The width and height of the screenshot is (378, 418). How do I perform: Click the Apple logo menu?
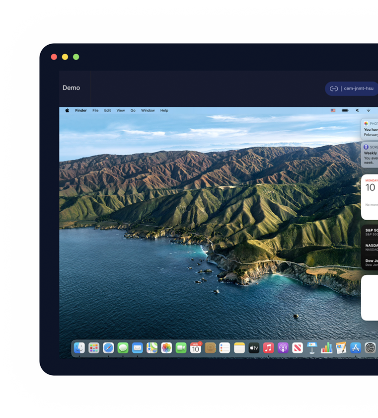click(67, 110)
